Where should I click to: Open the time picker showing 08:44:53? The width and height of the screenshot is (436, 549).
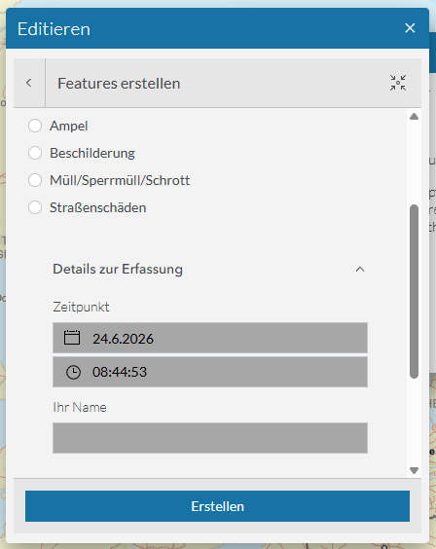[210, 372]
